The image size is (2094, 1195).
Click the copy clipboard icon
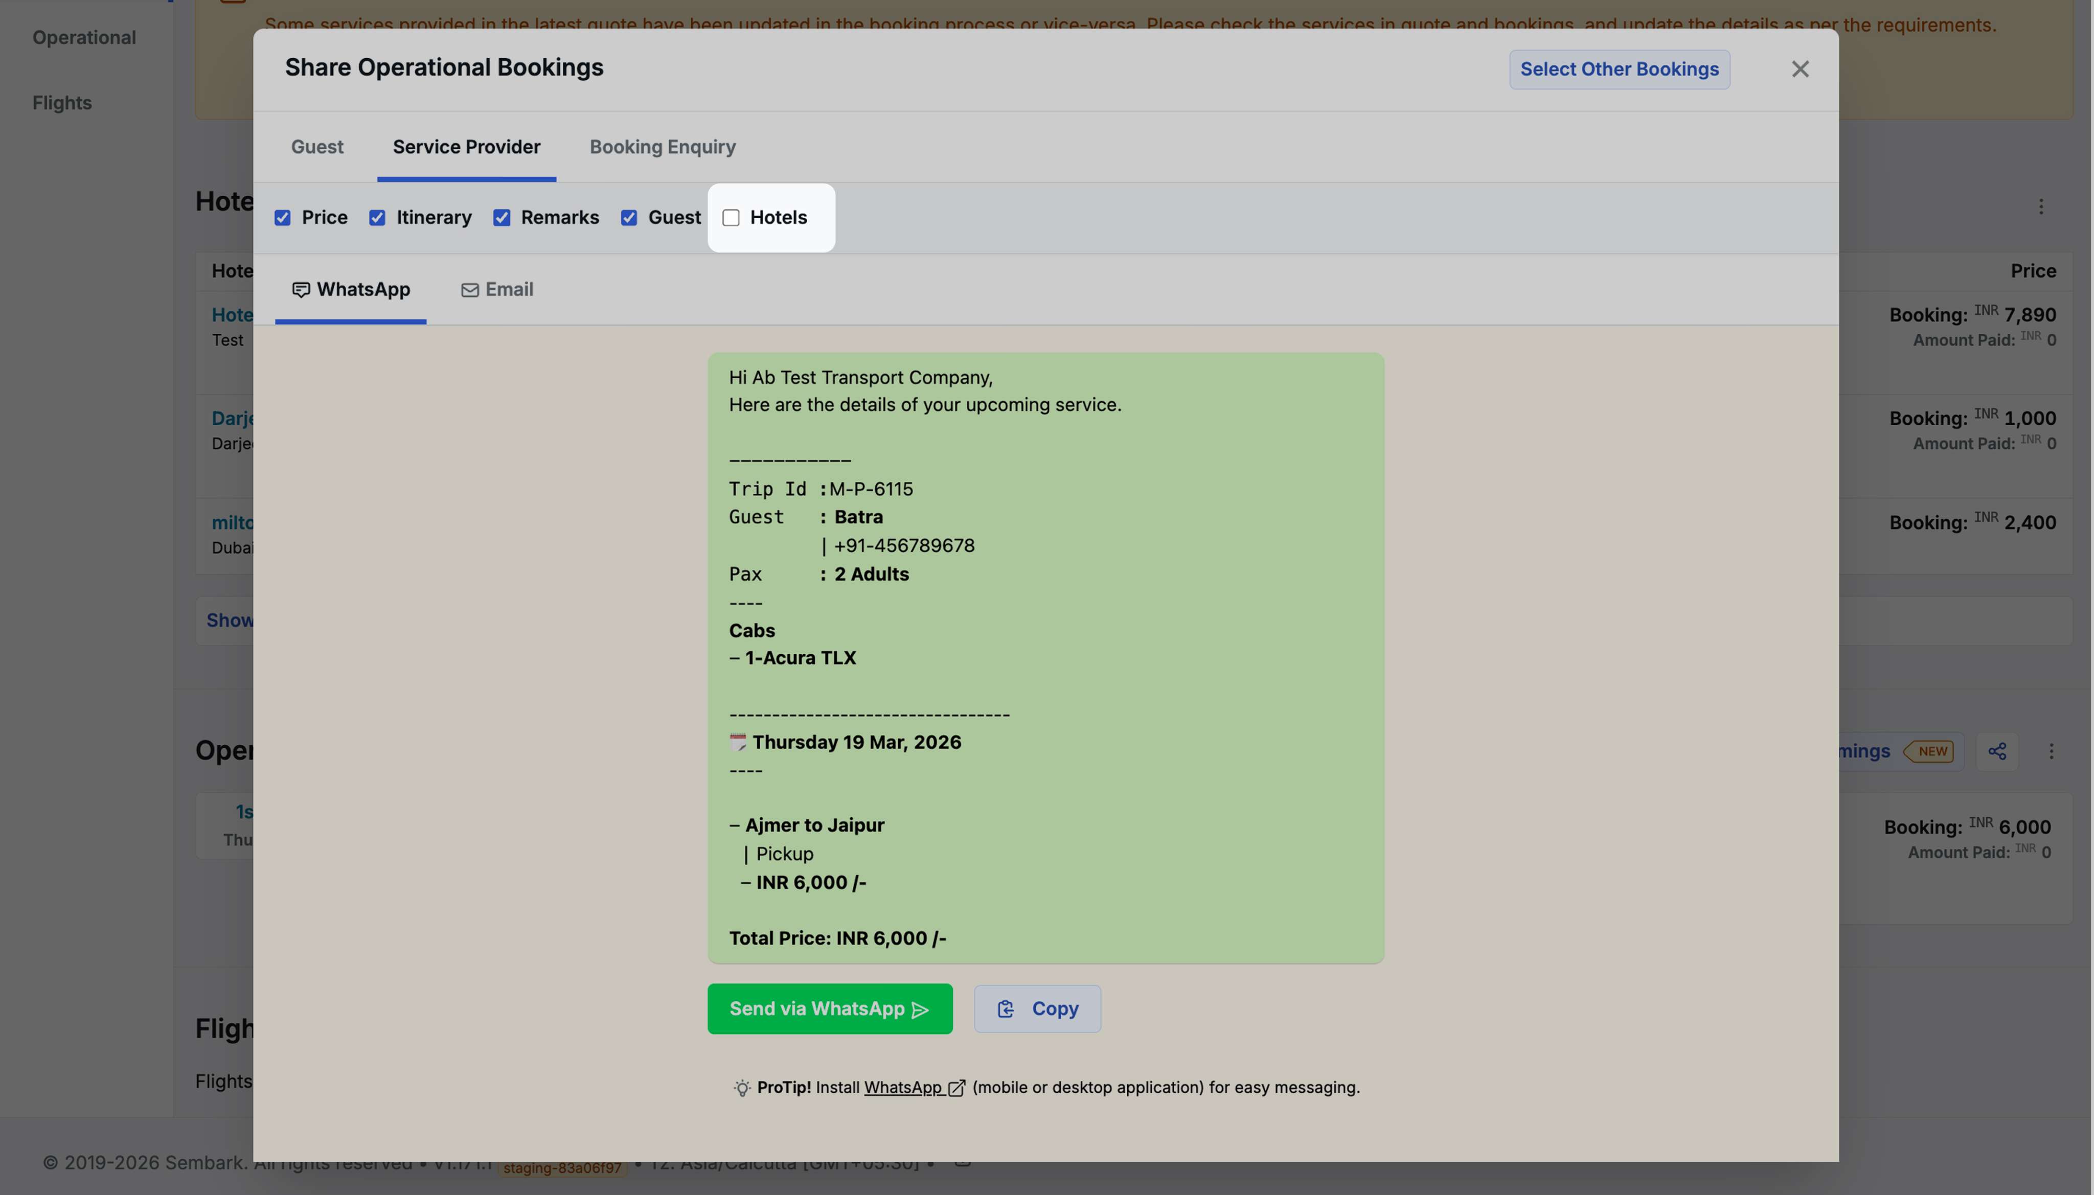pos(1006,1008)
